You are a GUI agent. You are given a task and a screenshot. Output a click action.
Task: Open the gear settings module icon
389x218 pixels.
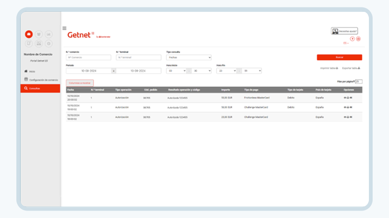(x=49, y=43)
